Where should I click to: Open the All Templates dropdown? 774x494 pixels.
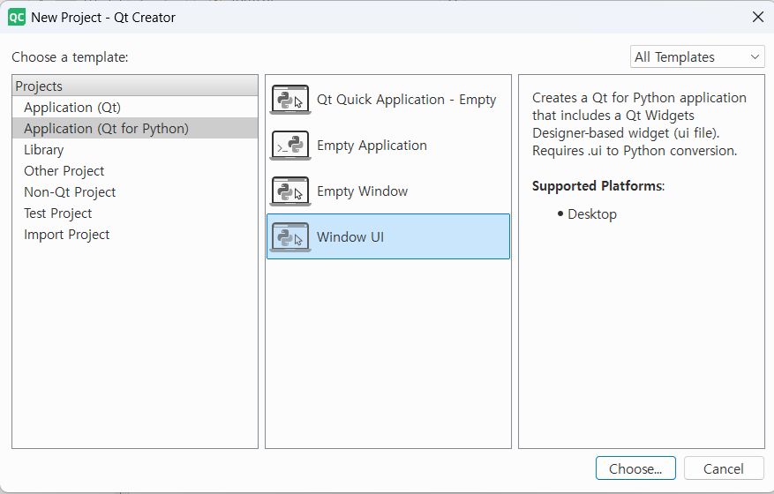coord(697,57)
